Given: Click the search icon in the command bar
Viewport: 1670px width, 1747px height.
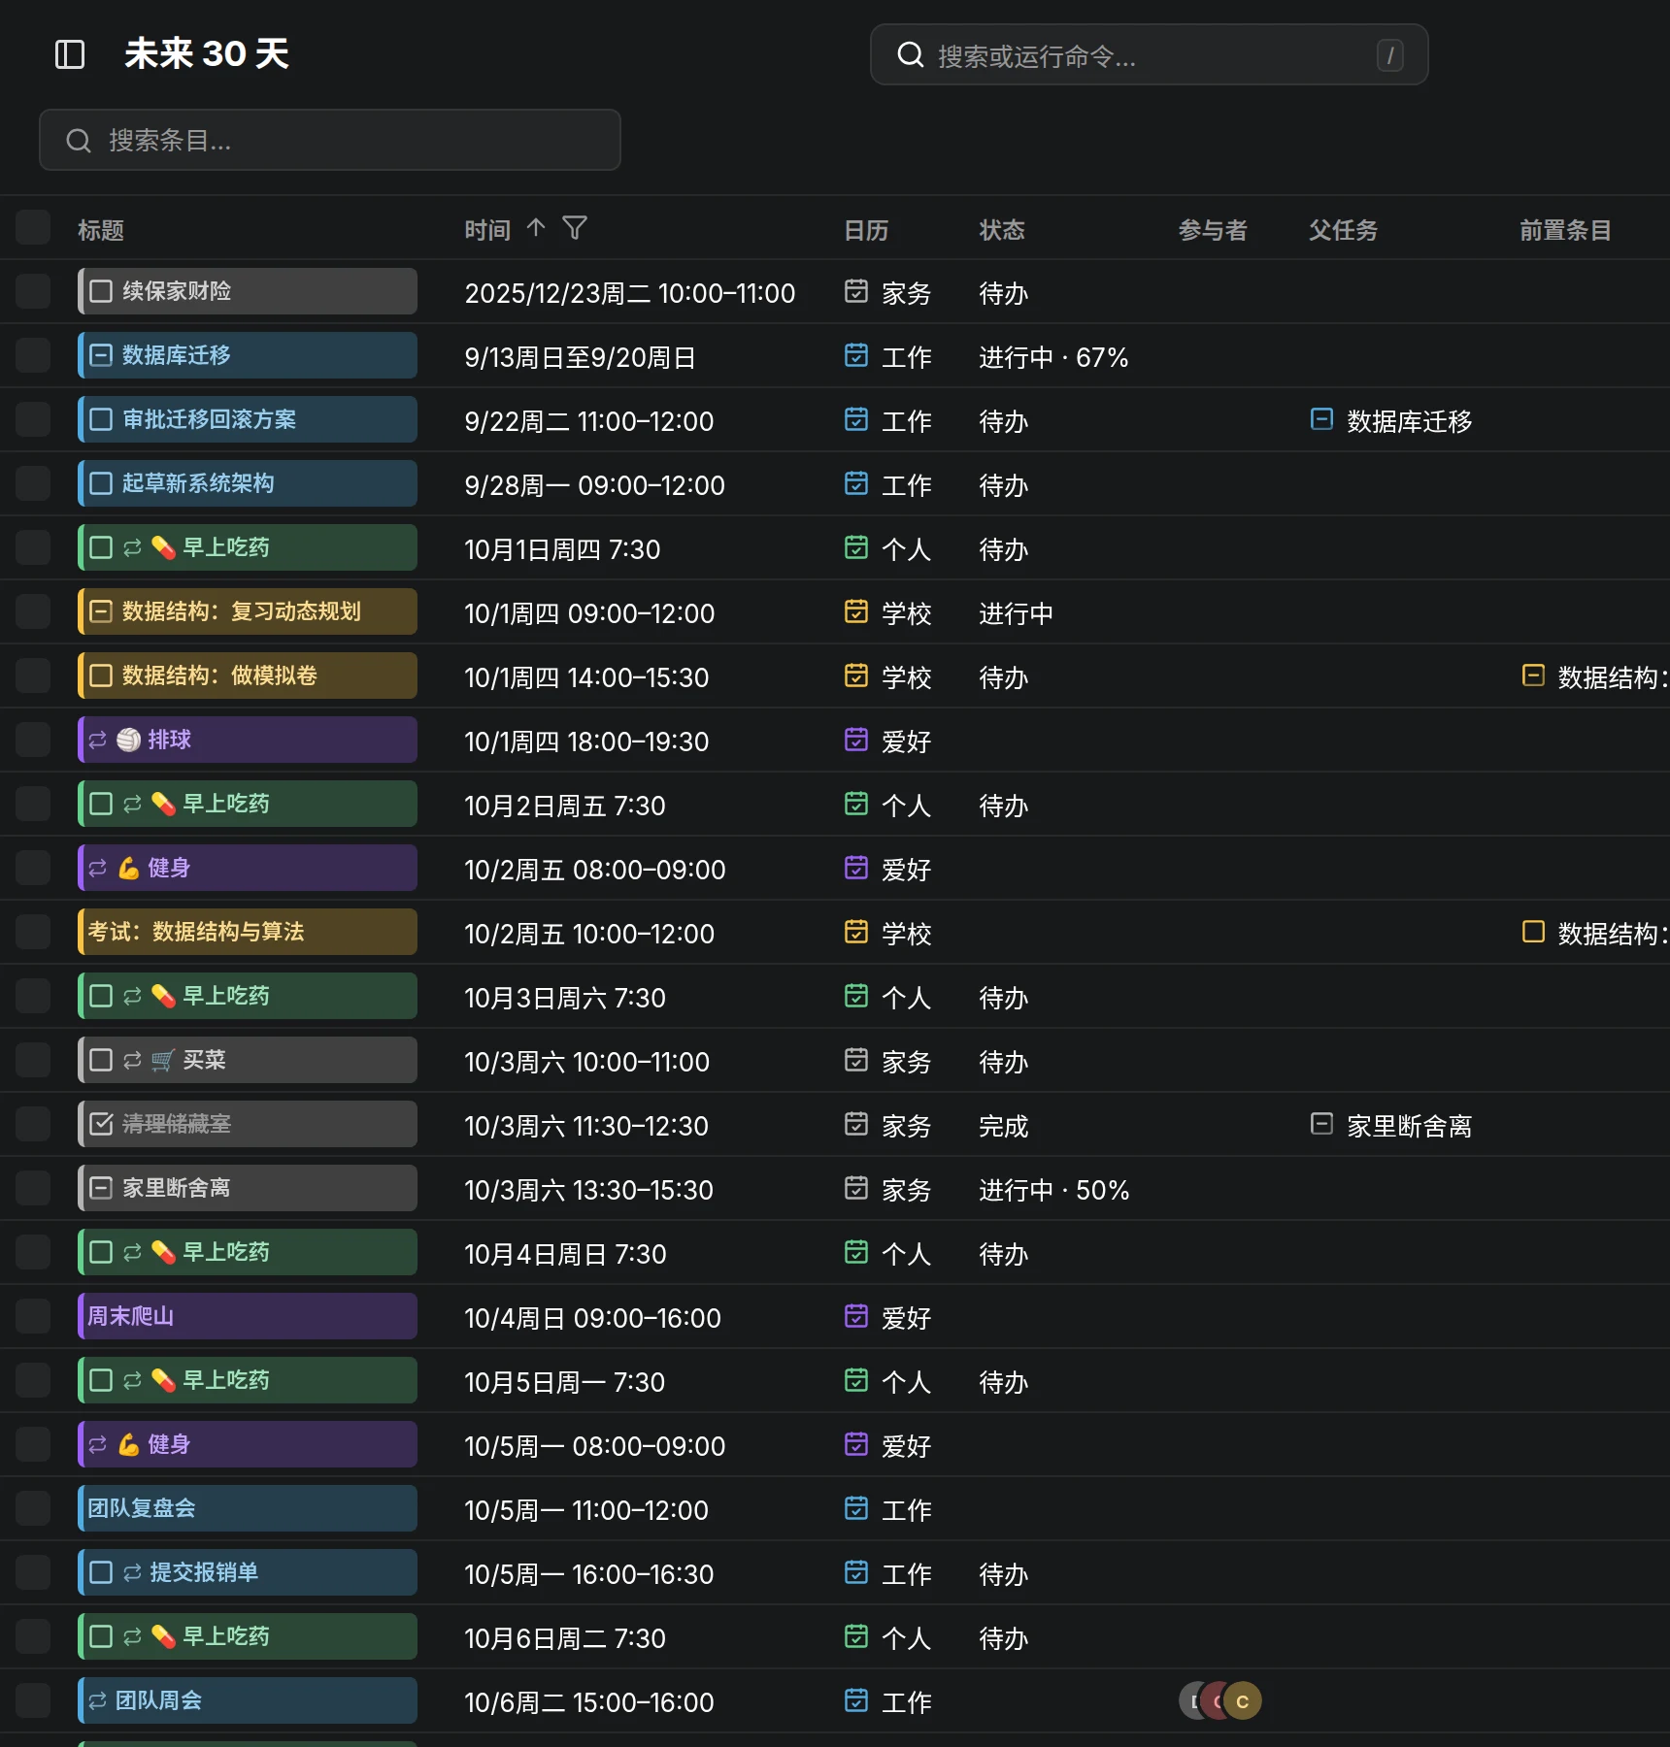Looking at the screenshot, I should tap(910, 55).
